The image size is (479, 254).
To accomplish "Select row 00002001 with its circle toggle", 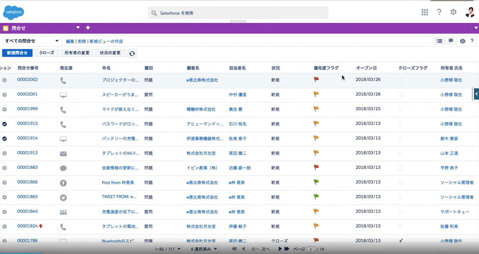I will point(4,95).
